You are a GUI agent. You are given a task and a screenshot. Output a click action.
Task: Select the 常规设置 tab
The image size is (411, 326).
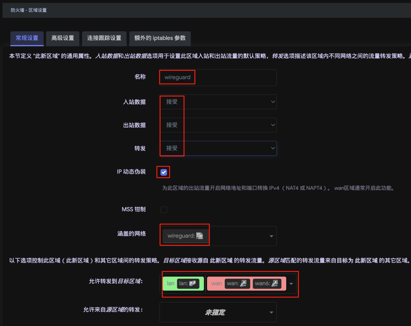27,38
